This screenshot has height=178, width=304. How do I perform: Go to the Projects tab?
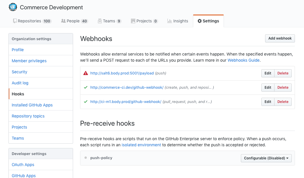coord(144,21)
